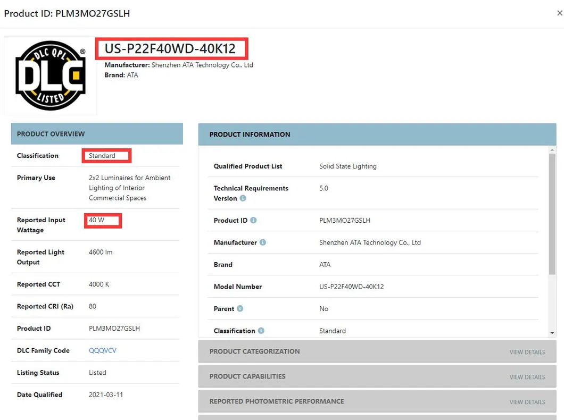Click info icon beside Classification in Product Information
Viewport: 564px width, 420px height.
coord(261,331)
